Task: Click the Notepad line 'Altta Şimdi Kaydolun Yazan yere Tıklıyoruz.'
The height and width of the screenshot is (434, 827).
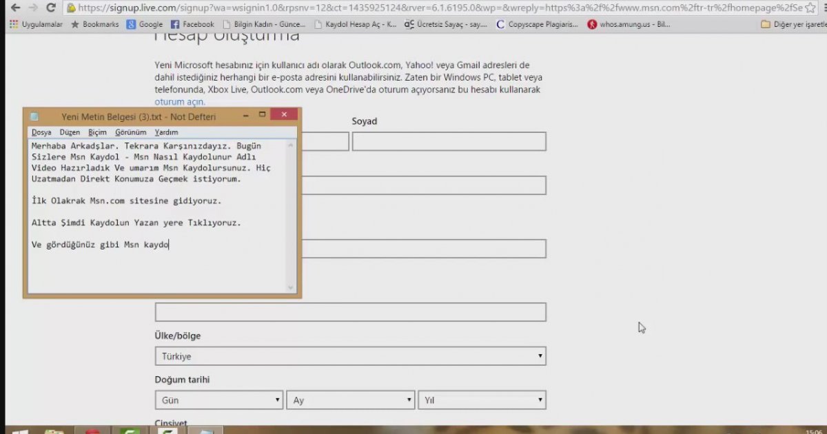Action: tap(136, 223)
